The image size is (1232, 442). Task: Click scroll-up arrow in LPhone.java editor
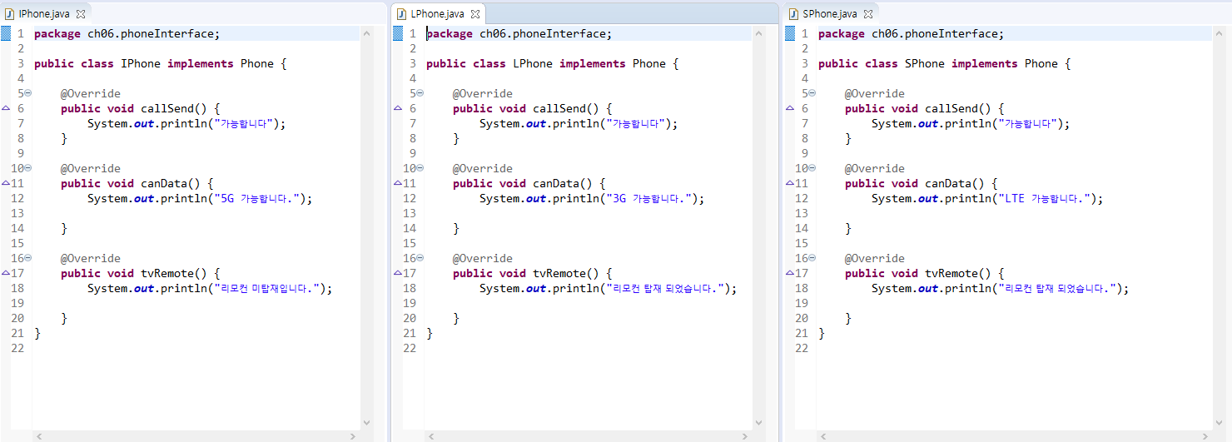[758, 33]
